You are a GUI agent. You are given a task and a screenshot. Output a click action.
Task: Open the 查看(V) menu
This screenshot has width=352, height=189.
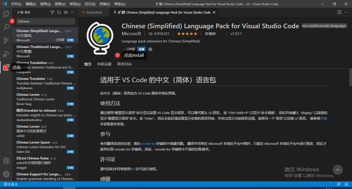point(60,4)
